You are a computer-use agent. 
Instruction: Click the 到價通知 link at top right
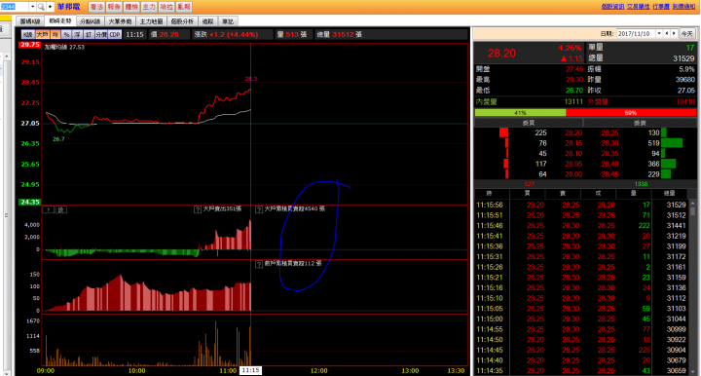[x=683, y=7]
